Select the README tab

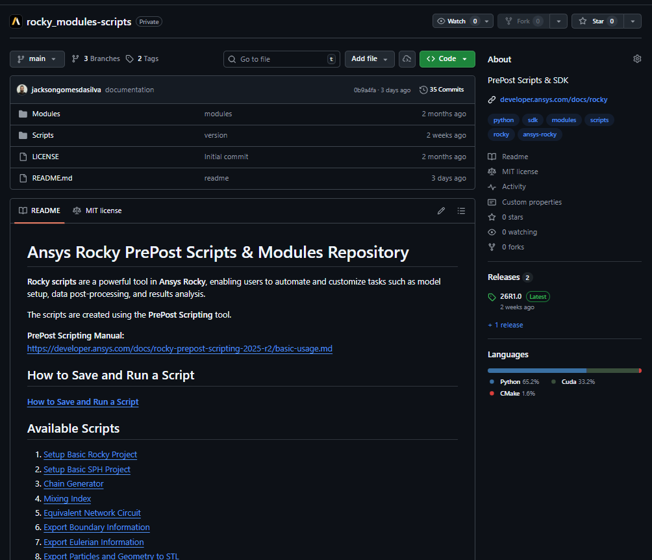coord(40,210)
